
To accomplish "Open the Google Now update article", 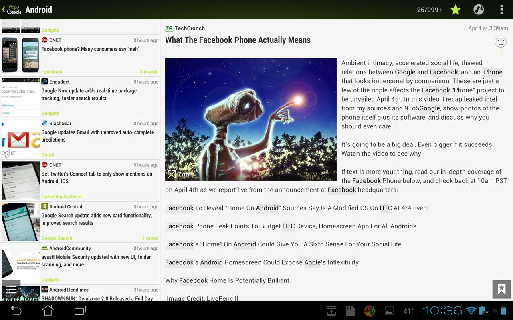I will [89, 94].
